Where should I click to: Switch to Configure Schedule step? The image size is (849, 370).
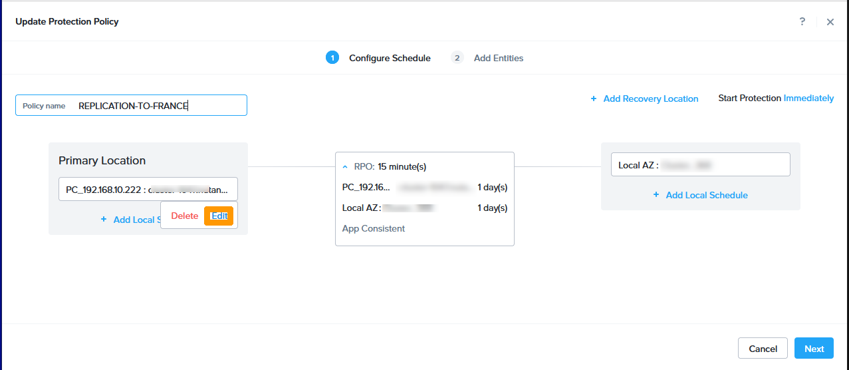coord(390,58)
